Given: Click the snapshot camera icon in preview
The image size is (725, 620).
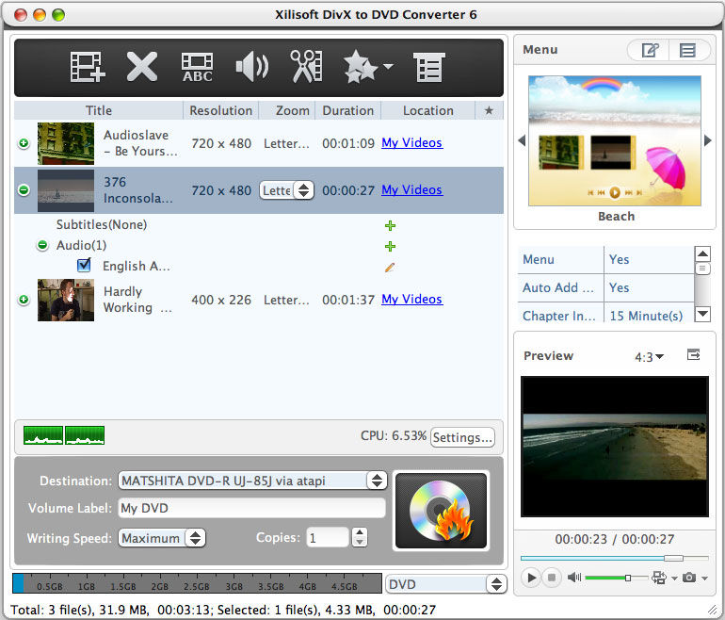Looking at the screenshot, I should coord(689,578).
